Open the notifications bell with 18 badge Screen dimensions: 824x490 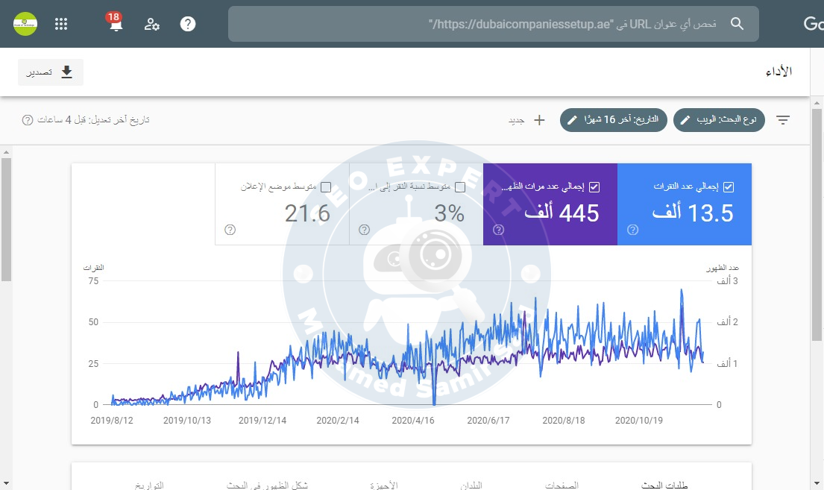pyautogui.click(x=116, y=24)
